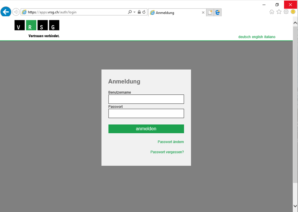Click the Passwort vergessen? link
The width and height of the screenshot is (298, 212).
pos(167,152)
